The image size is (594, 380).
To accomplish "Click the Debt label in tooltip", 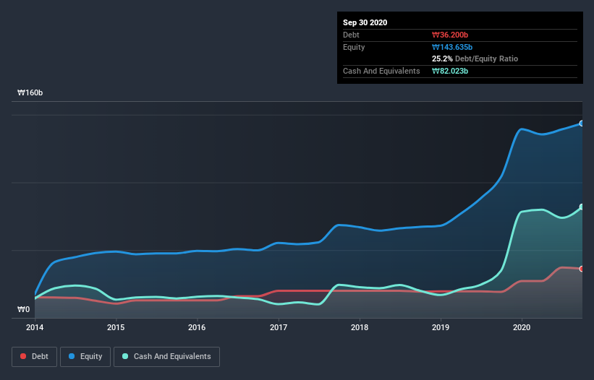I will (351, 35).
